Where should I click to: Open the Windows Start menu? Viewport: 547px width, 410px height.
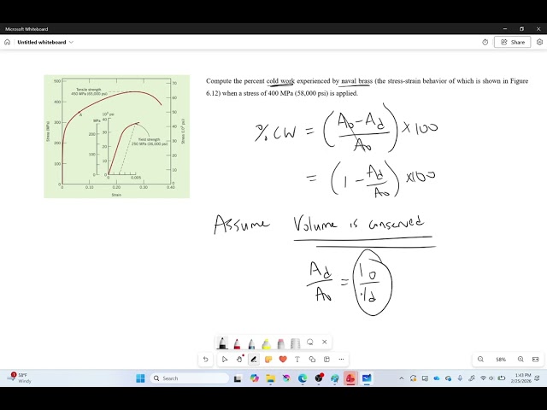[x=140, y=378]
